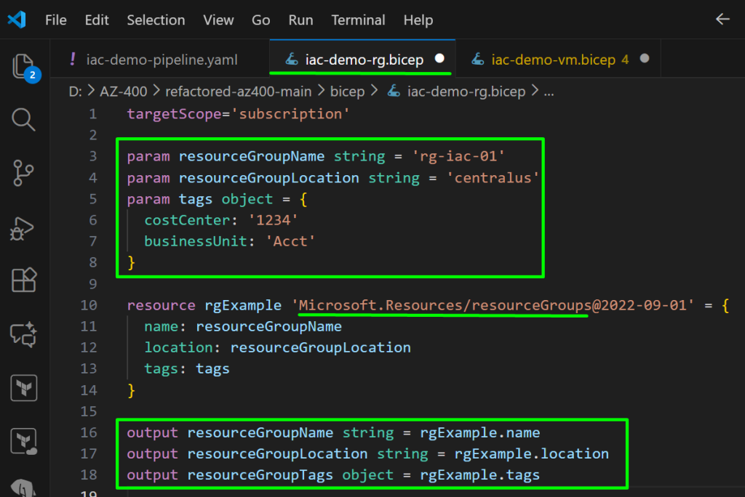This screenshot has height=497, width=745.
Task: Open the Search view icon
Action: (23, 119)
